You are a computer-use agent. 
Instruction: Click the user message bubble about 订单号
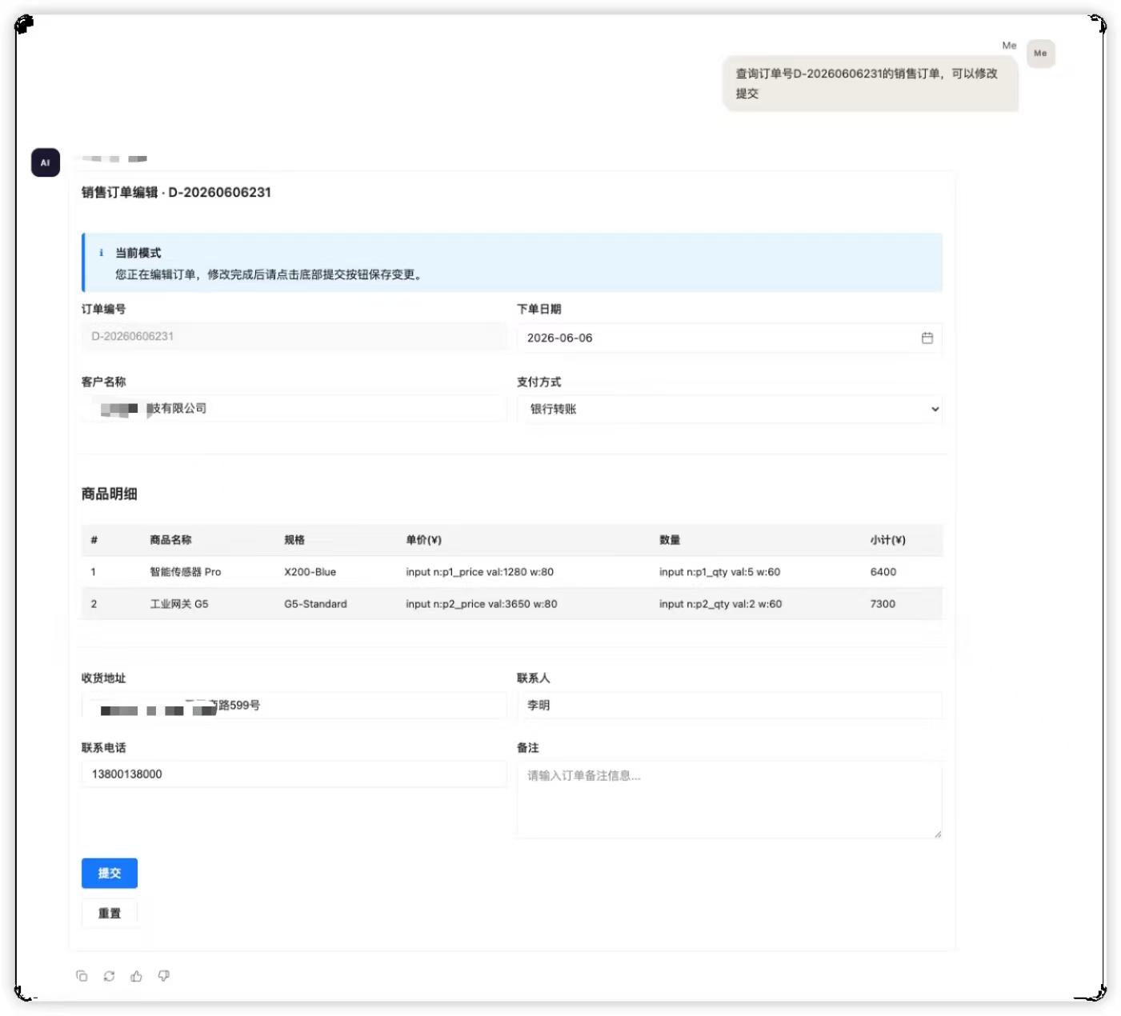pyautogui.click(x=870, y=83)
